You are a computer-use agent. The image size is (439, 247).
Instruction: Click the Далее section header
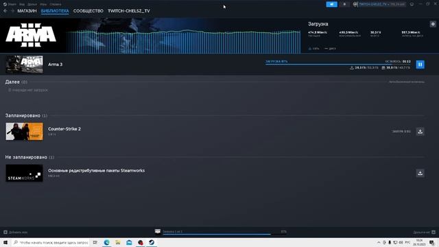pyautogui.click(x=16, y=82)
